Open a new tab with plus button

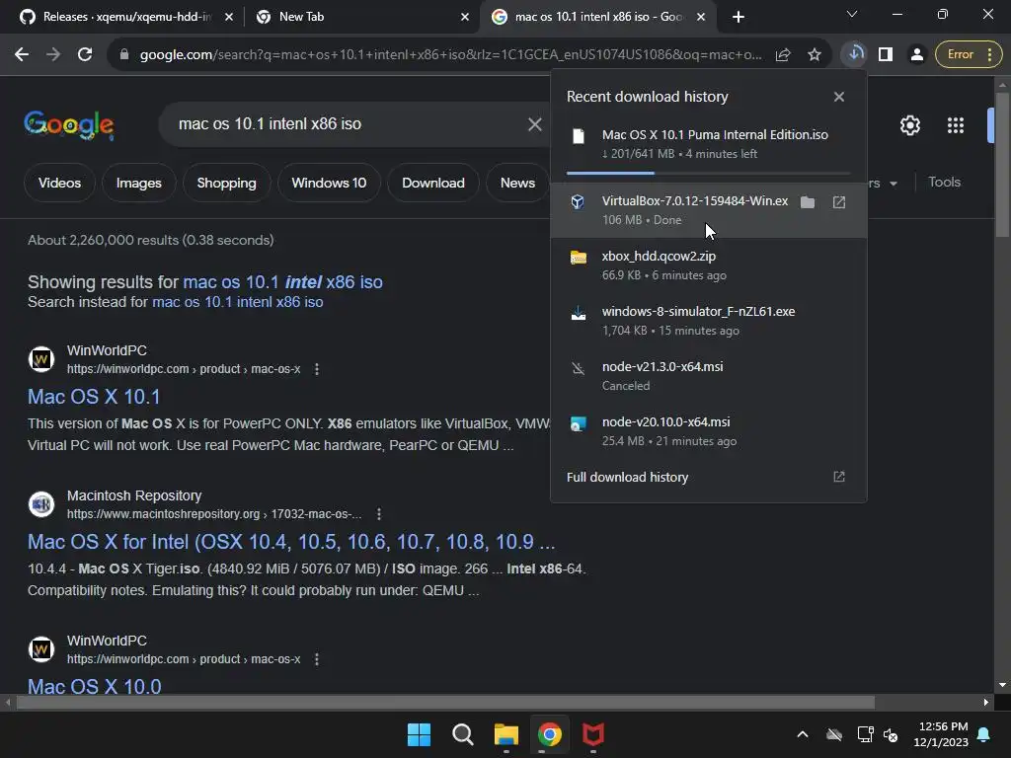(739, 17)
